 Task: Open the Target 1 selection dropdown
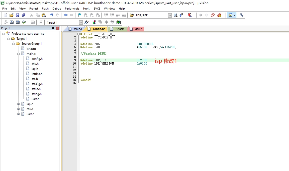81,23
